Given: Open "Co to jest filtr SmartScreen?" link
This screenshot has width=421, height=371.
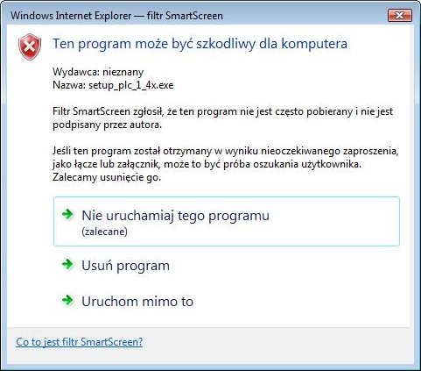Looking at the screenshot, I should tap(80, 341).
